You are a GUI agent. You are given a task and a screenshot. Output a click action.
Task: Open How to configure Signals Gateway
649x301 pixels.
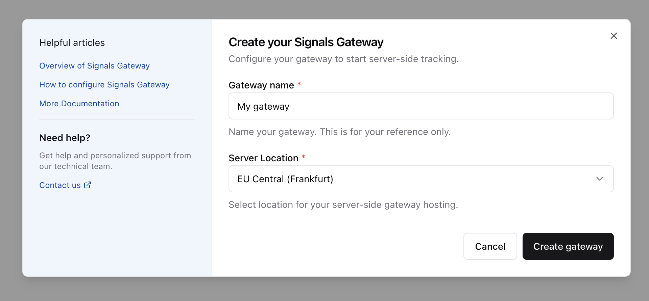pyautogui.click(x=104, y=85)
